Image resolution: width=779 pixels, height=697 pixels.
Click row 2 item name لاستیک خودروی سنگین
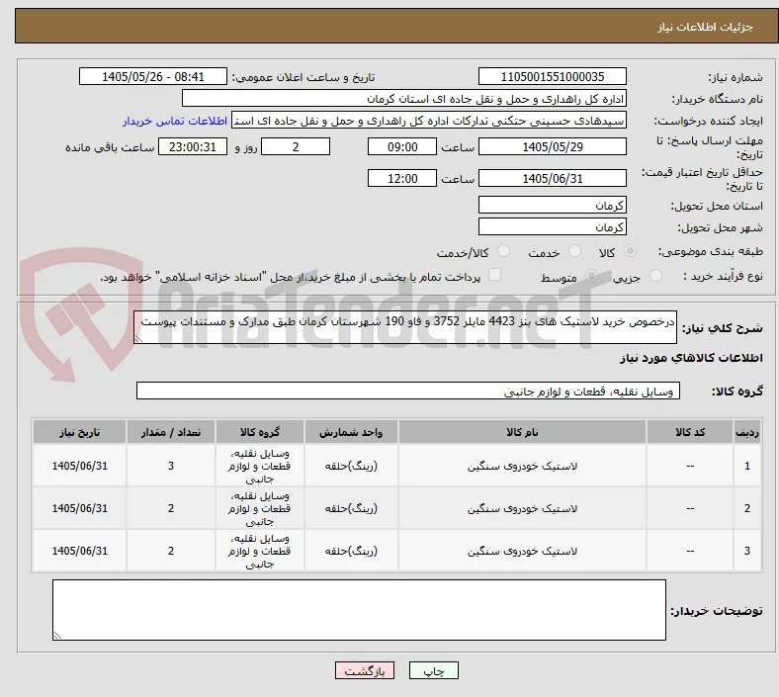522,509
